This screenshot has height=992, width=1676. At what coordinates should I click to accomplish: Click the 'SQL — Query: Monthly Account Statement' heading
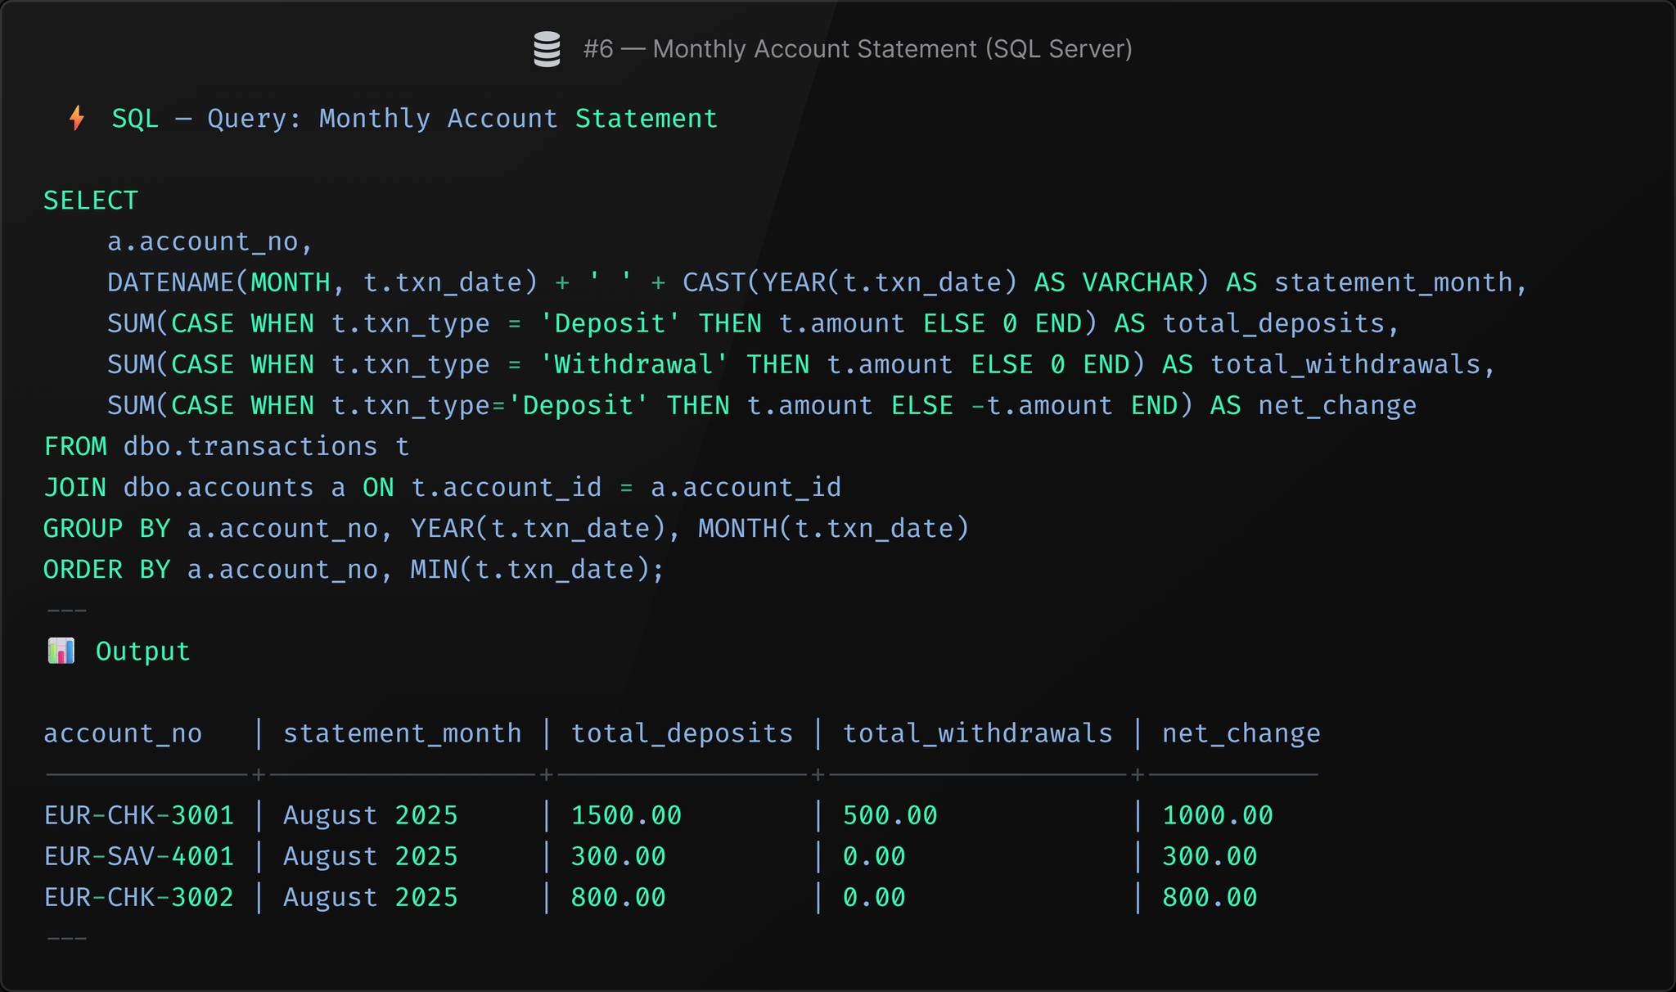click(414, 119)
